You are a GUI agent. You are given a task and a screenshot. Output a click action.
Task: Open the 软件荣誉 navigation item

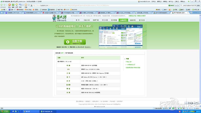tap(114, 20)
